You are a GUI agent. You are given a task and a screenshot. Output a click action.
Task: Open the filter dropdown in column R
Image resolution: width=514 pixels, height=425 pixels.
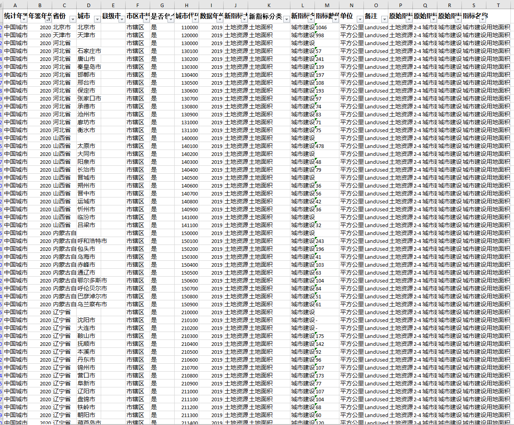[x=458, y=19]
